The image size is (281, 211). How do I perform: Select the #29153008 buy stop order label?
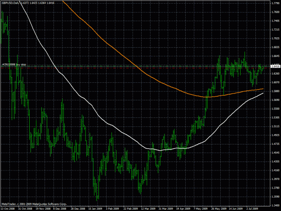[14, 64]
